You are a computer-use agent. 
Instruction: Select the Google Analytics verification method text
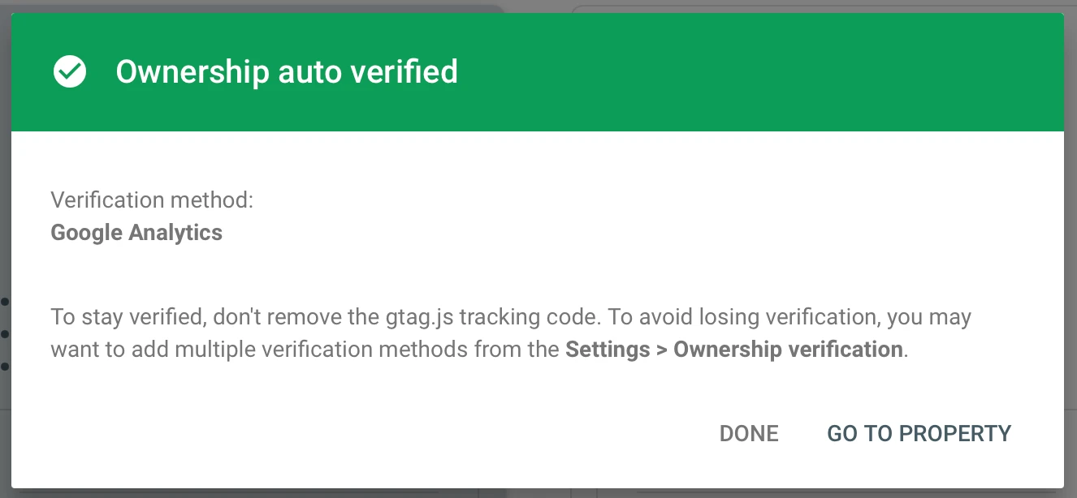(x=136, y=233)
